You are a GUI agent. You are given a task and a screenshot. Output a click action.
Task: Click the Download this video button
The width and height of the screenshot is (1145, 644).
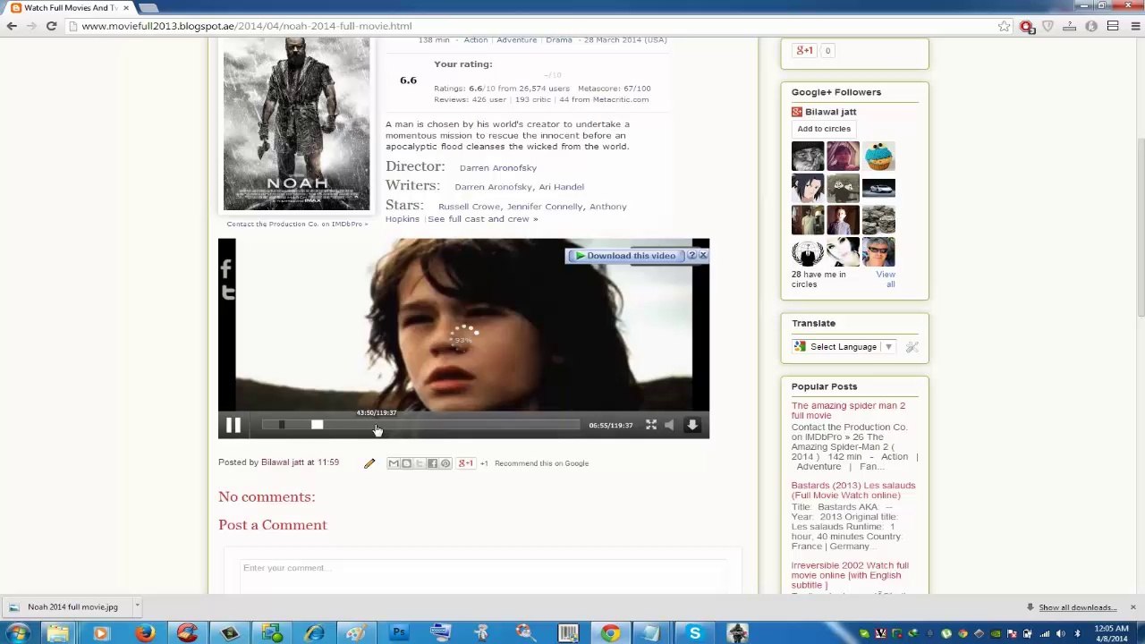click(x=624, y=256)
